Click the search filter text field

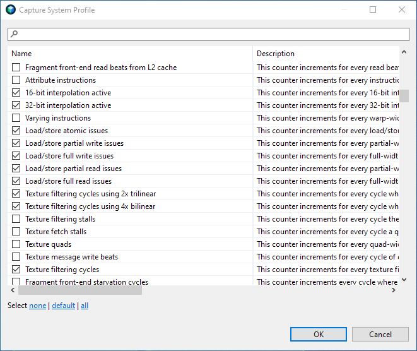[211, 34]
